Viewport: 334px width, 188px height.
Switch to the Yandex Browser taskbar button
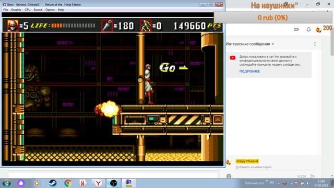[x=98, y=183]
